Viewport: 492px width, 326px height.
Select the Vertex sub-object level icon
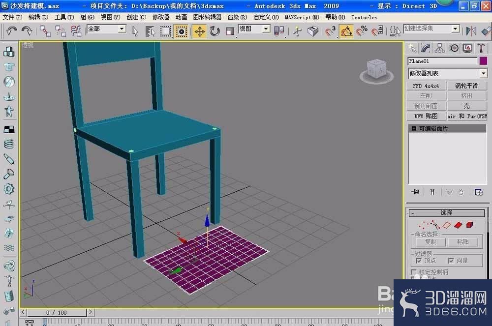pyautogui.click(x=424, y=225)
